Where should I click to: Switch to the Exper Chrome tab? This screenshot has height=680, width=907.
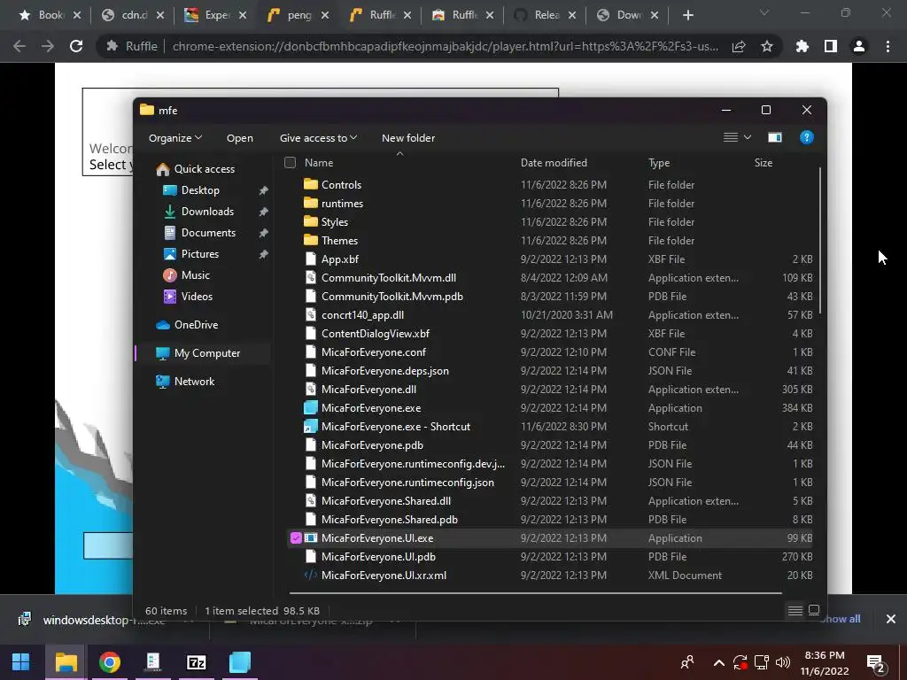[215, 15]
